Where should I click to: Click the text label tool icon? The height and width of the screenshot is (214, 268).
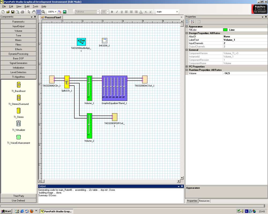point(60,12)
